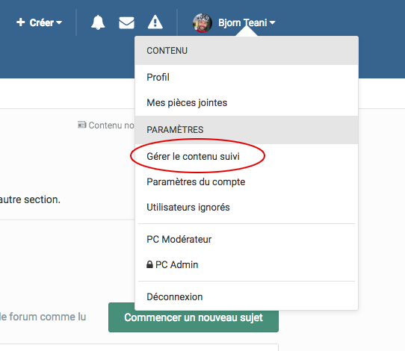Click the mark forum comme lu link
Screen dimensions: 405x351
pos(43,317)
